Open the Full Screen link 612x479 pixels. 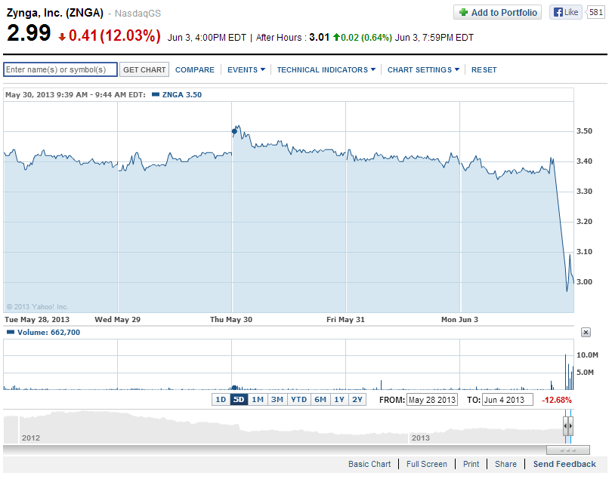[427, 465]
